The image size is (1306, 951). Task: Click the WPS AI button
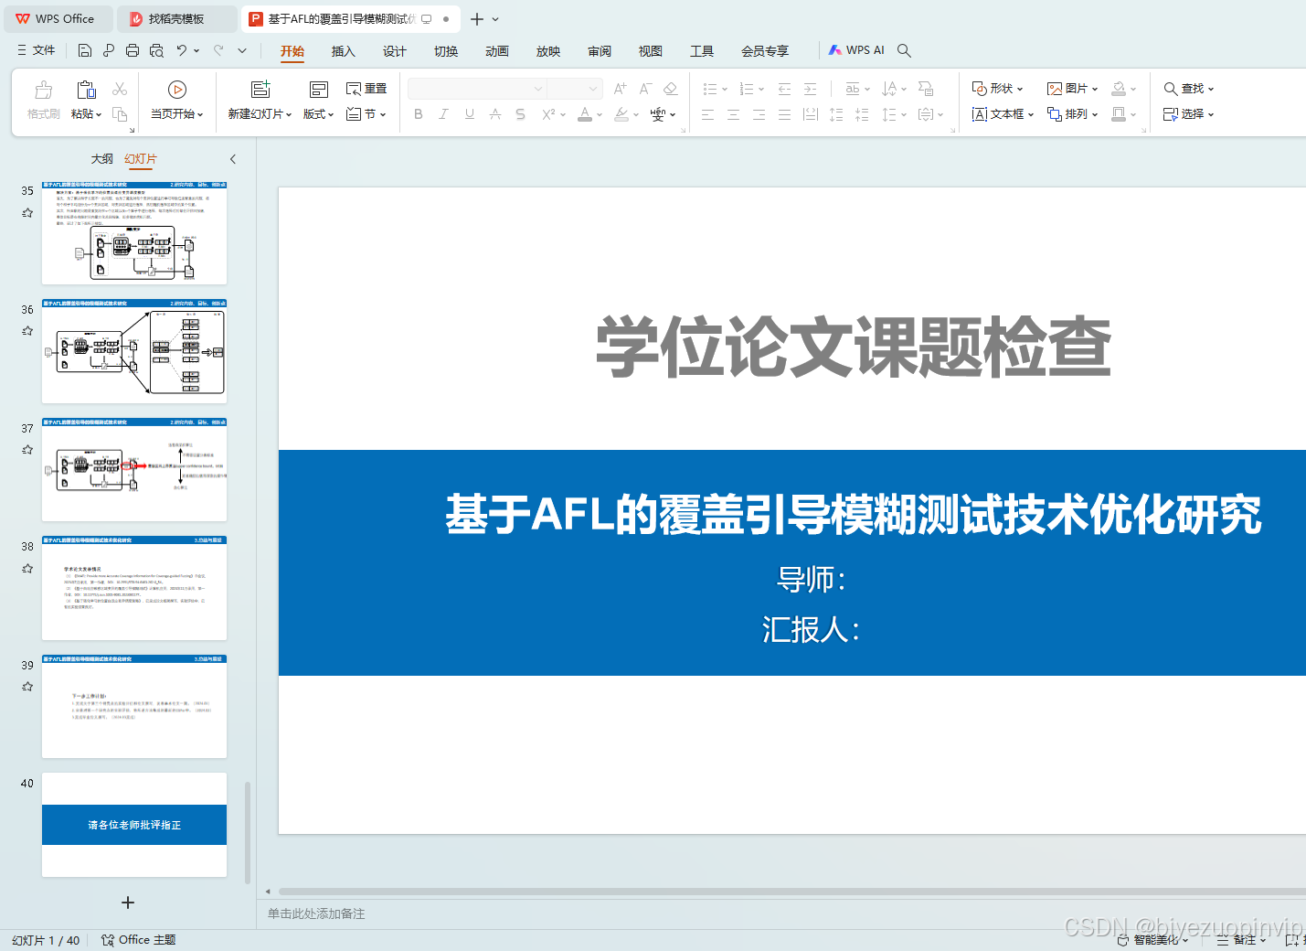click(x=856, y=49)
